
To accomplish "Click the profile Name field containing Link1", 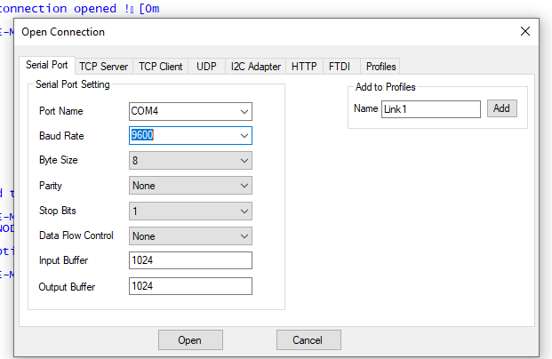I will coord(430,108).
